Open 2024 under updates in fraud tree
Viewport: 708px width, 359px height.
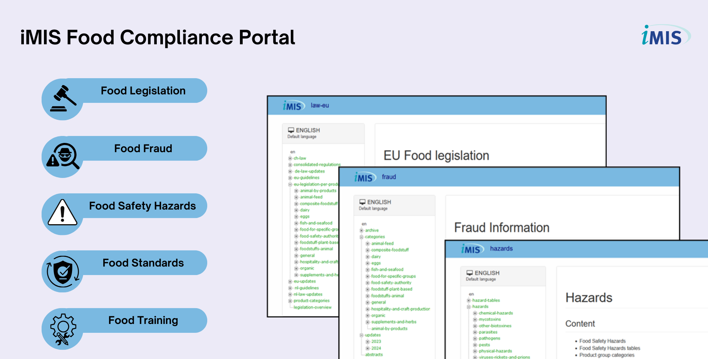click(x=376, y=348)
